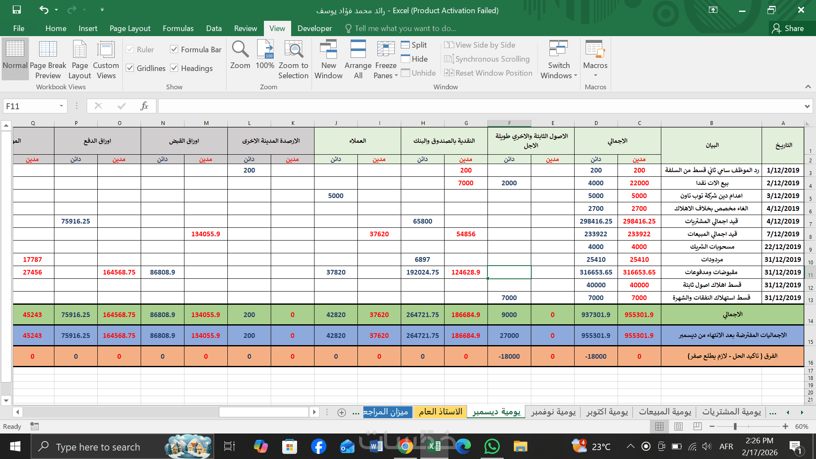Disable the Headings checkbox
The width and height of the screenshot is (816, 459).
click(x=174, y=68)
